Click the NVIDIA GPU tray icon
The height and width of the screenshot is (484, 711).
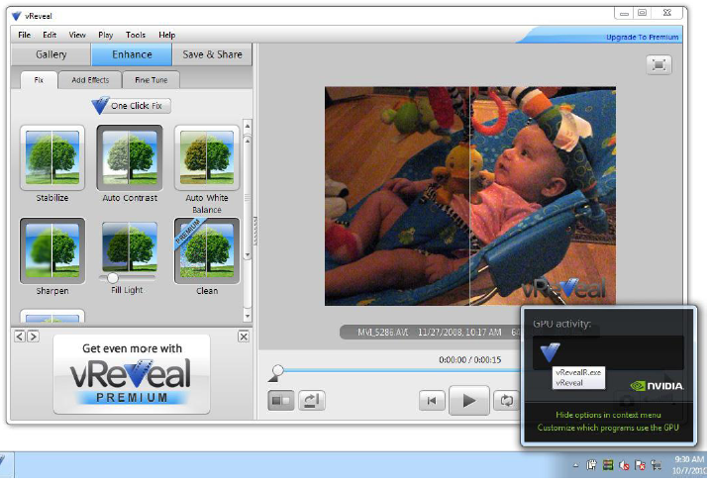point(608,465)
